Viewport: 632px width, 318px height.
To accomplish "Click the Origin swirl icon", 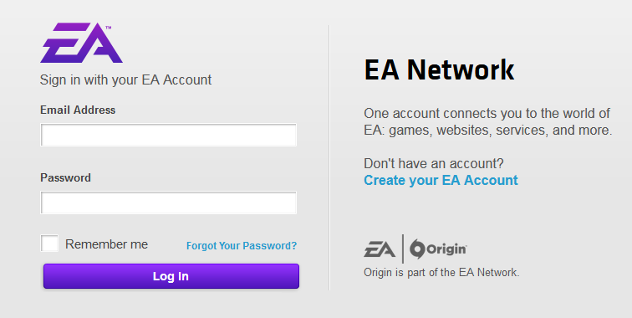I will point(417,249).
